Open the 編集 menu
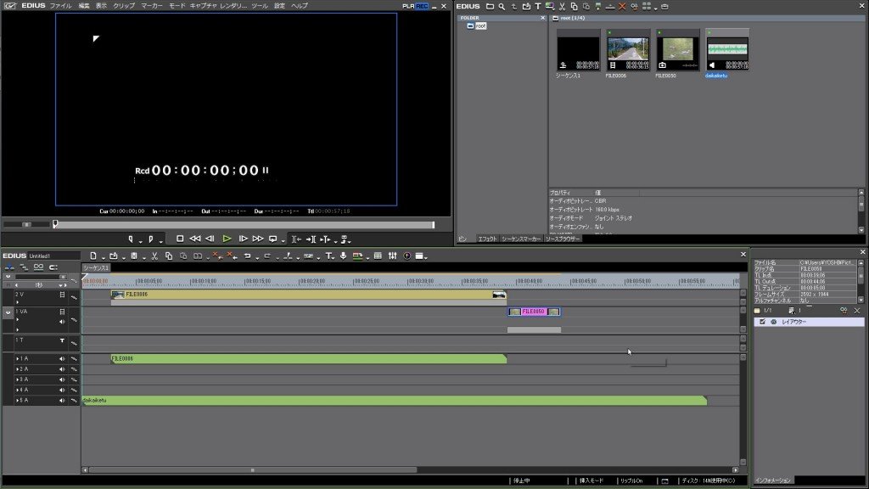This screenshot has width=869, height=489. [x=84, y=6]
